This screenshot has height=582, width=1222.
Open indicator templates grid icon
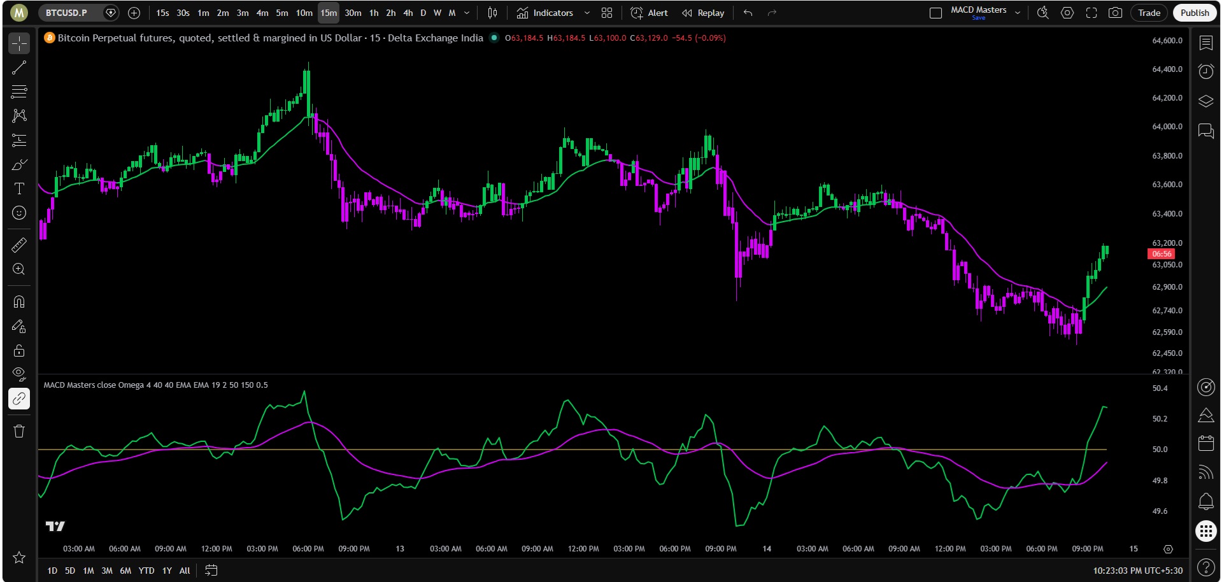(607, 13)
